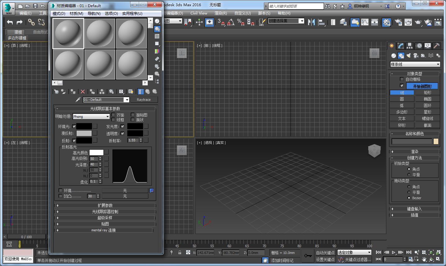Click the 漫反射 diffuse gray color swatch

(84, 133)
